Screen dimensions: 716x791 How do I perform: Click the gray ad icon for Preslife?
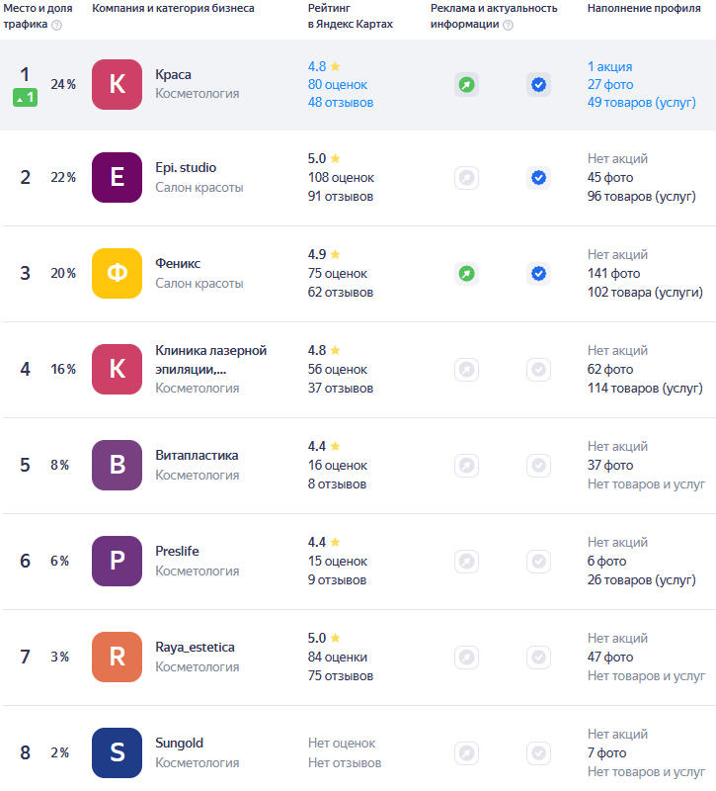point(466,562)
